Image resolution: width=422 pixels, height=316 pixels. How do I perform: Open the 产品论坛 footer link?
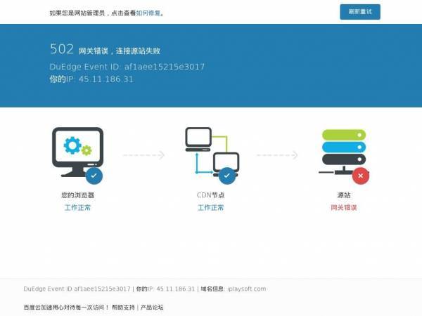(x=152, y=307)
